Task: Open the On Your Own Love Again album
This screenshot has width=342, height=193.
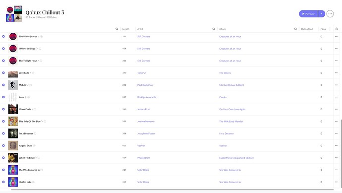Action: coord(232,109)
